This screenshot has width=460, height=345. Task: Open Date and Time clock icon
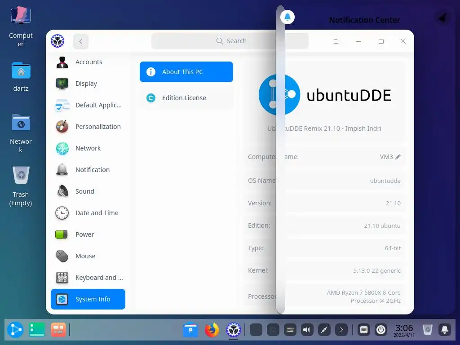click(x=62, y=212)
